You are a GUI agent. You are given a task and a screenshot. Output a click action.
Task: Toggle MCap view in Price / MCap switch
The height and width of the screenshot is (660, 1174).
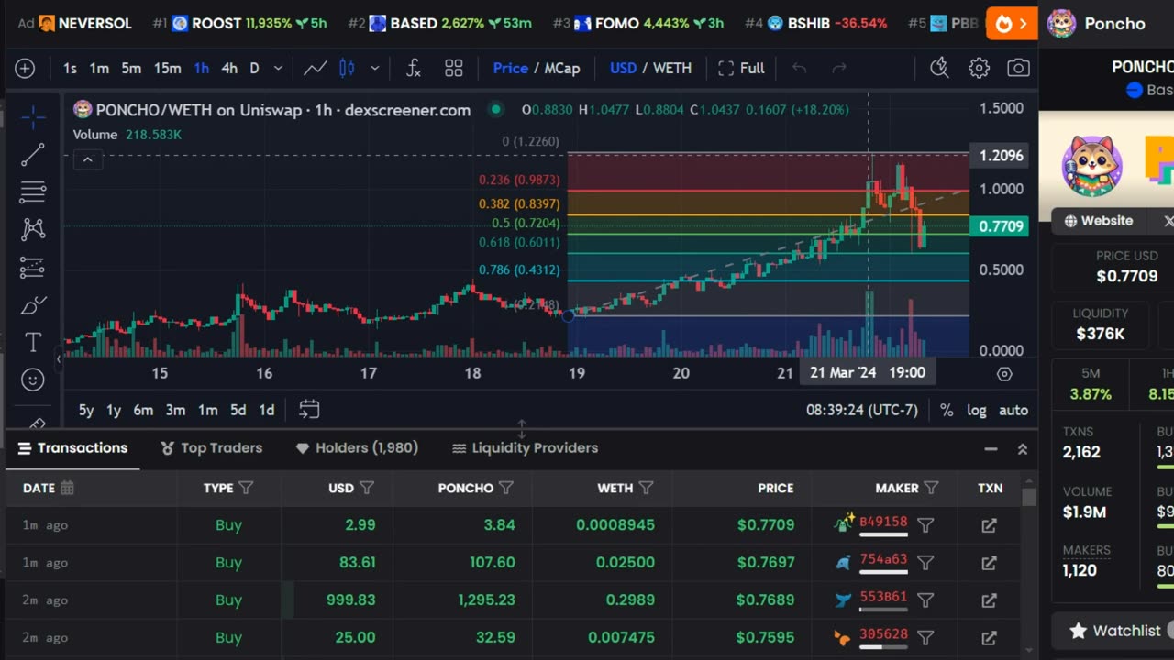[x=562, y=68]
